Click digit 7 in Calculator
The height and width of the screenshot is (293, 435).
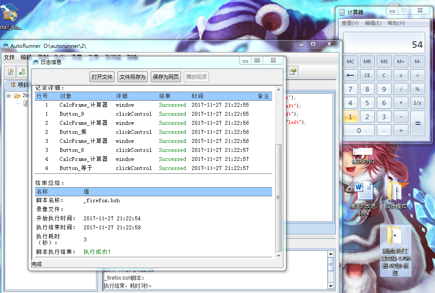[350, 89]
